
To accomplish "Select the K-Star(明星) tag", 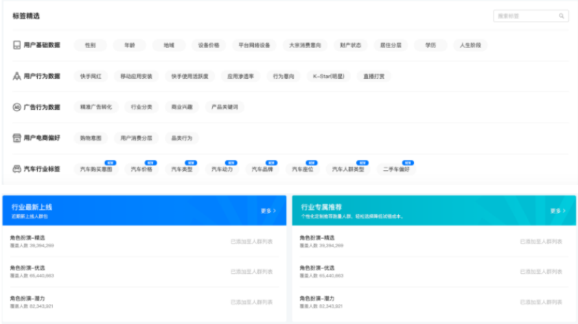I will 328,76.
